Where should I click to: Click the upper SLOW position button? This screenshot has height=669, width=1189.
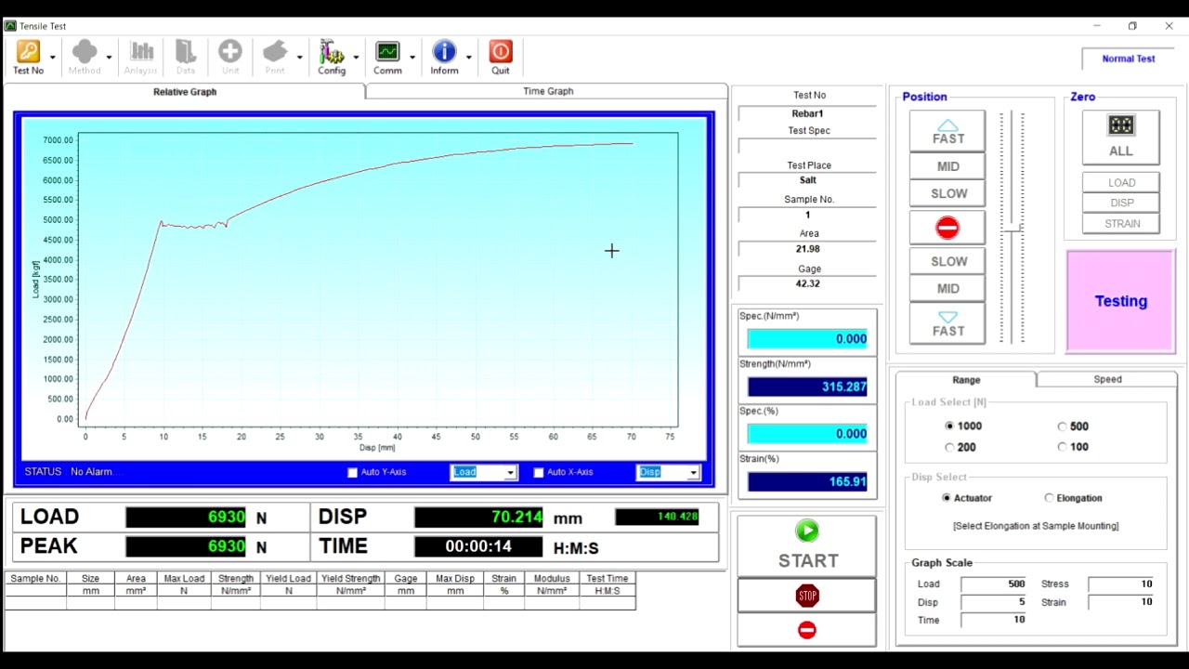947,193
